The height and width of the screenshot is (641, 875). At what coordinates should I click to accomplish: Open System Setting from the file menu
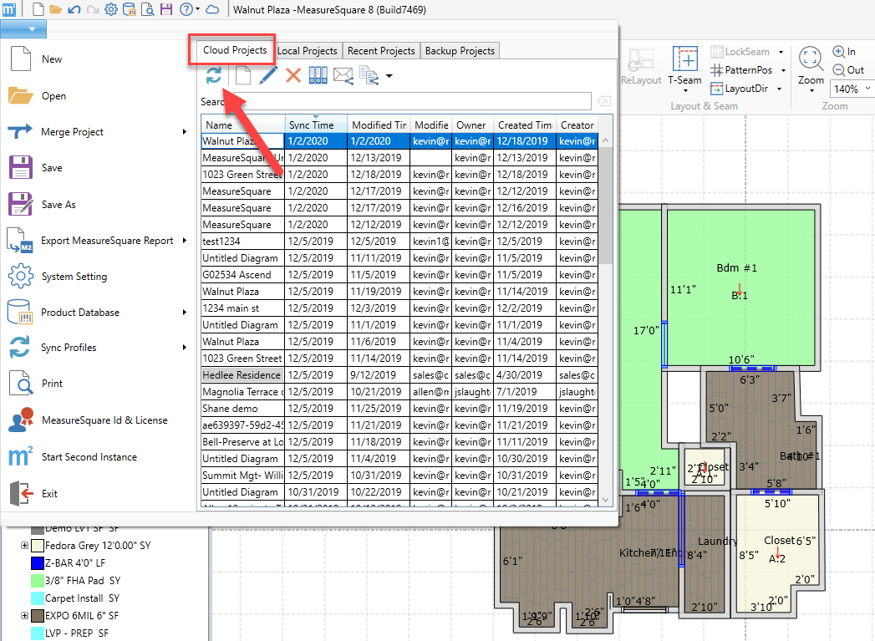coord(74,277)
